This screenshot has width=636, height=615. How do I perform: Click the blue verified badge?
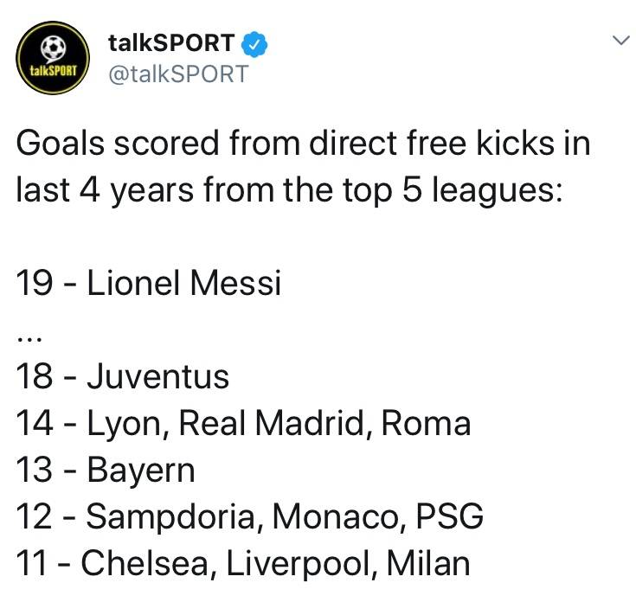(x=254, y=44)
